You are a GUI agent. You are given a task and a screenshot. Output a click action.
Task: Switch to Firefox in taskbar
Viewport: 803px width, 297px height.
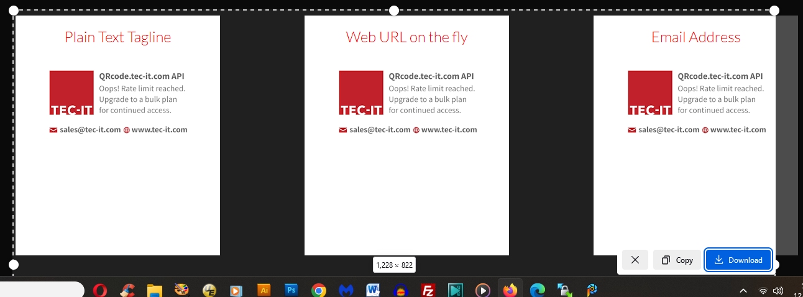(510, 290)
